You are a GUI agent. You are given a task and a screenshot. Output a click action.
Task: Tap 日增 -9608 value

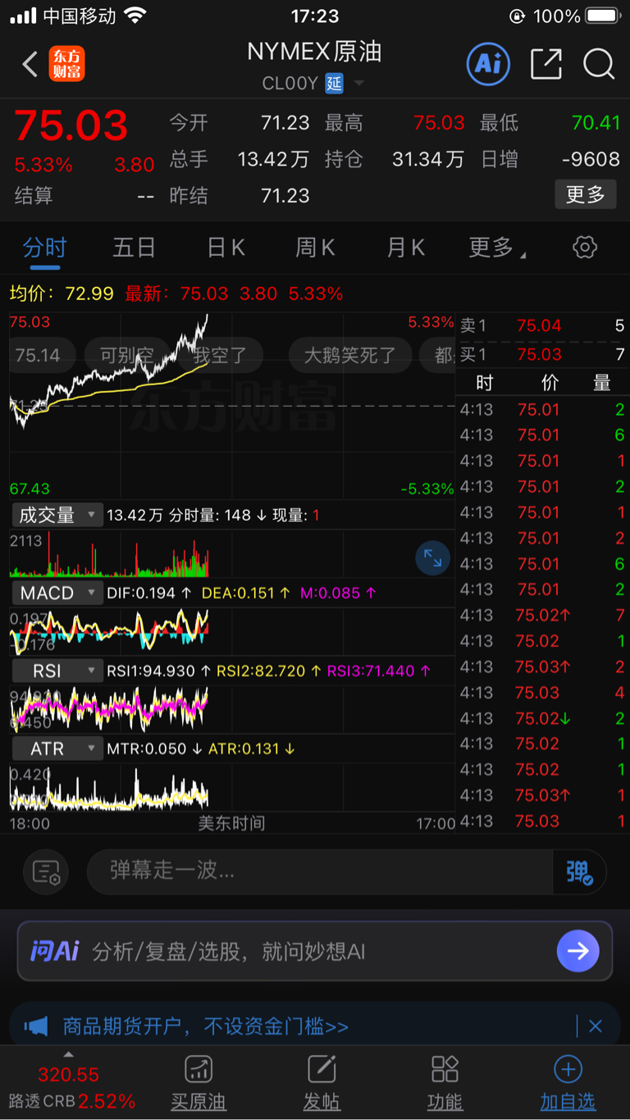coord(591,159)
